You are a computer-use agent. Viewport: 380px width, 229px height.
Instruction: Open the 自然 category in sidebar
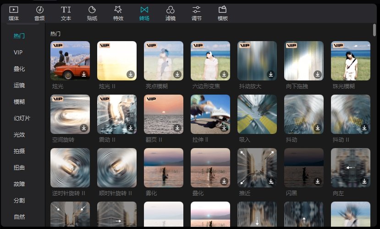pyautogui.click(x=19, y=217)
